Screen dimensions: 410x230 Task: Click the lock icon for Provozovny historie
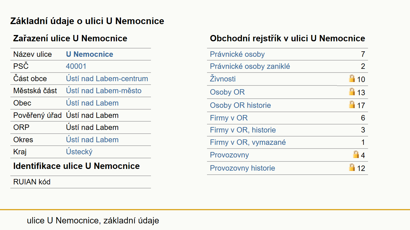[352, 167]
